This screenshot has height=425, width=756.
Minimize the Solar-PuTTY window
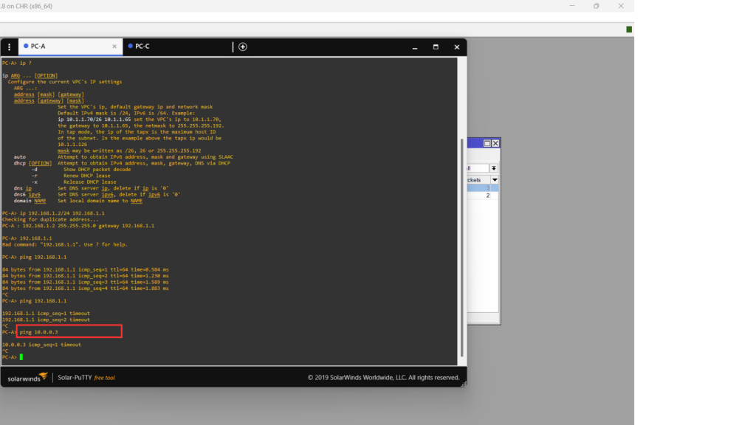pos(414,46)
